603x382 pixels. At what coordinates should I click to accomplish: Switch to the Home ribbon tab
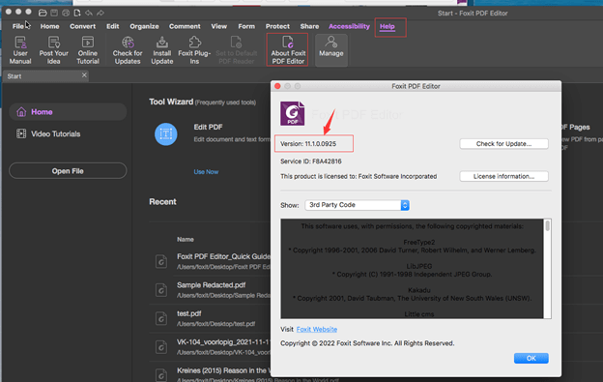(49, 26)
